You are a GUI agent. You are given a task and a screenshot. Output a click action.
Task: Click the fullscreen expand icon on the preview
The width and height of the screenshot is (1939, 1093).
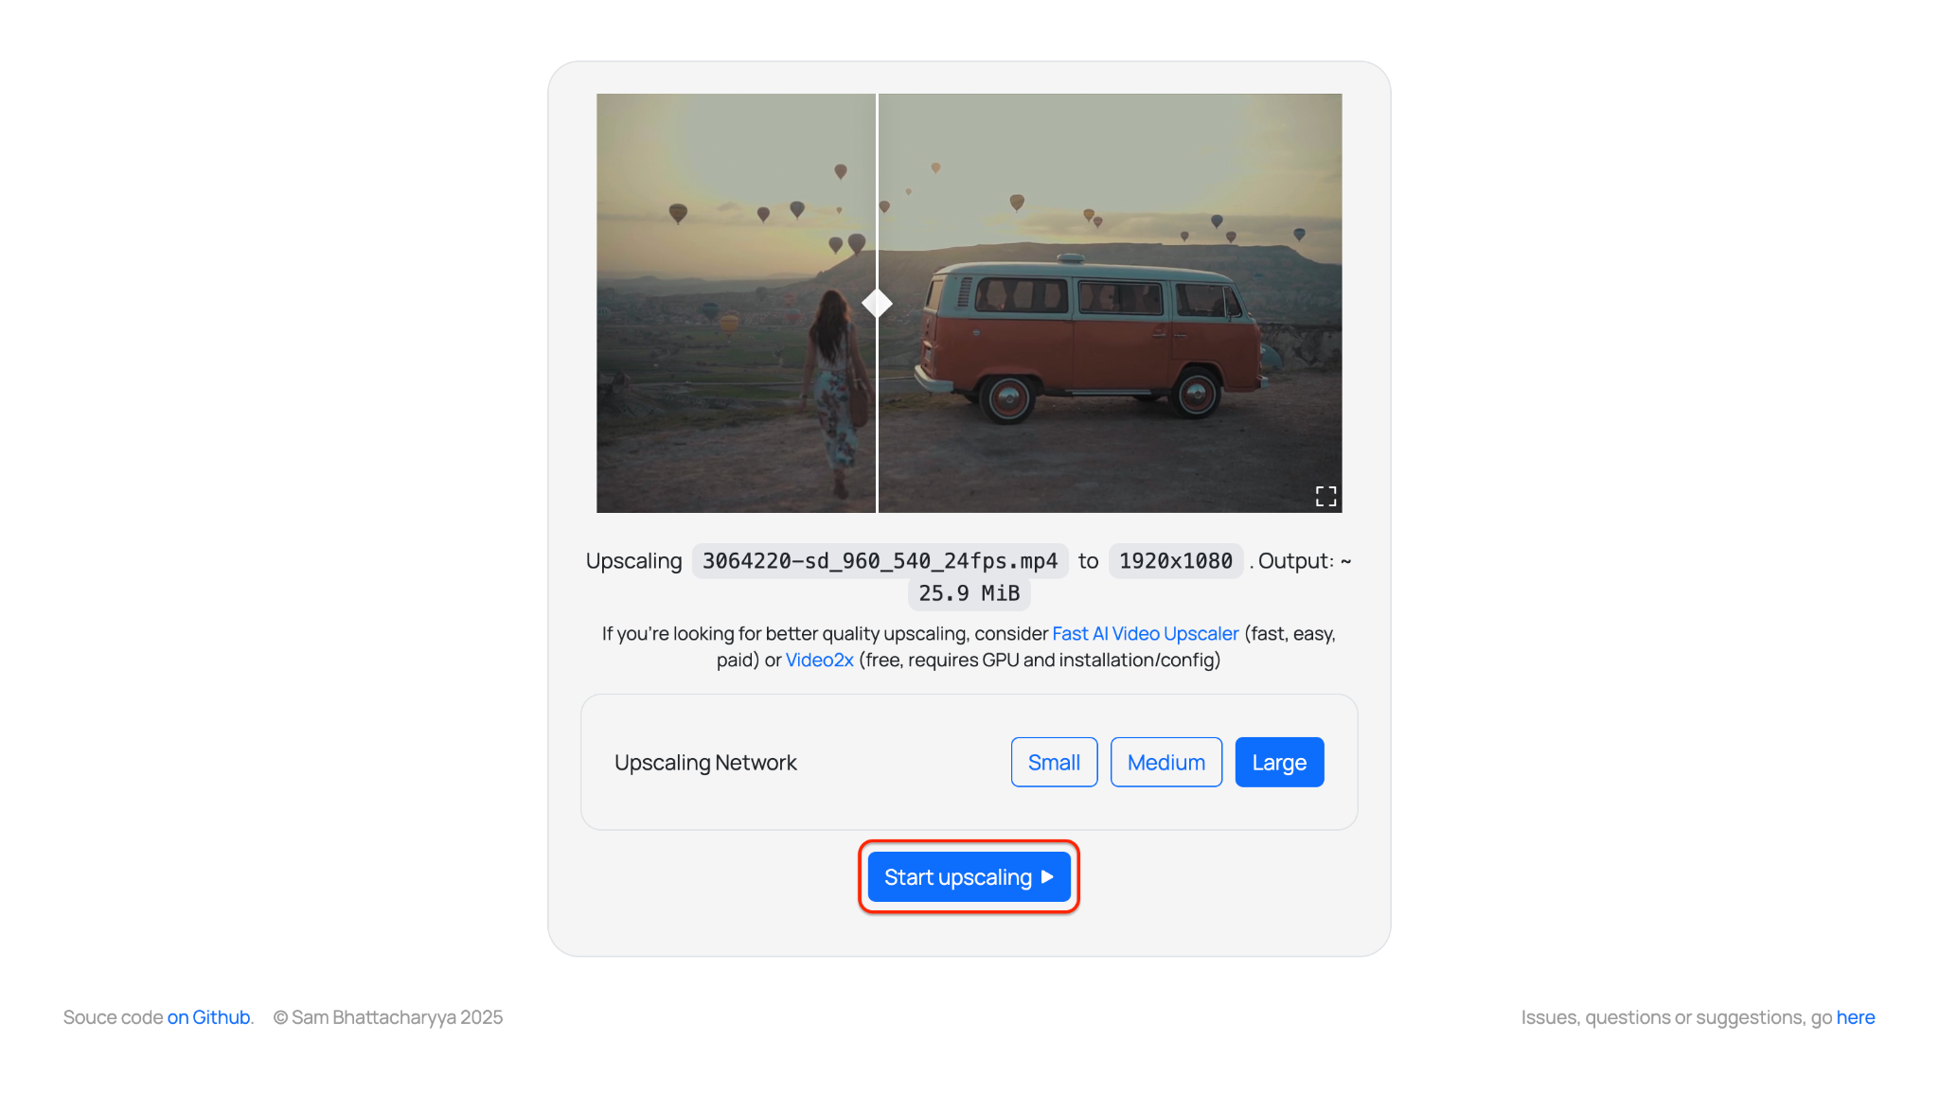(1325, 495)
